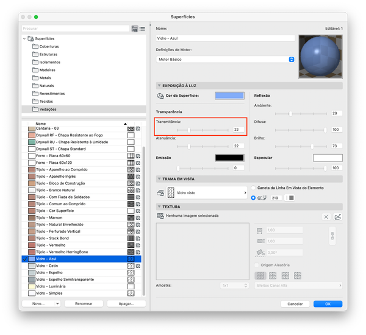Select the first texture mirroring pattern icon
The width and height of the screenshot is (366, 335).
pos(260,275)
